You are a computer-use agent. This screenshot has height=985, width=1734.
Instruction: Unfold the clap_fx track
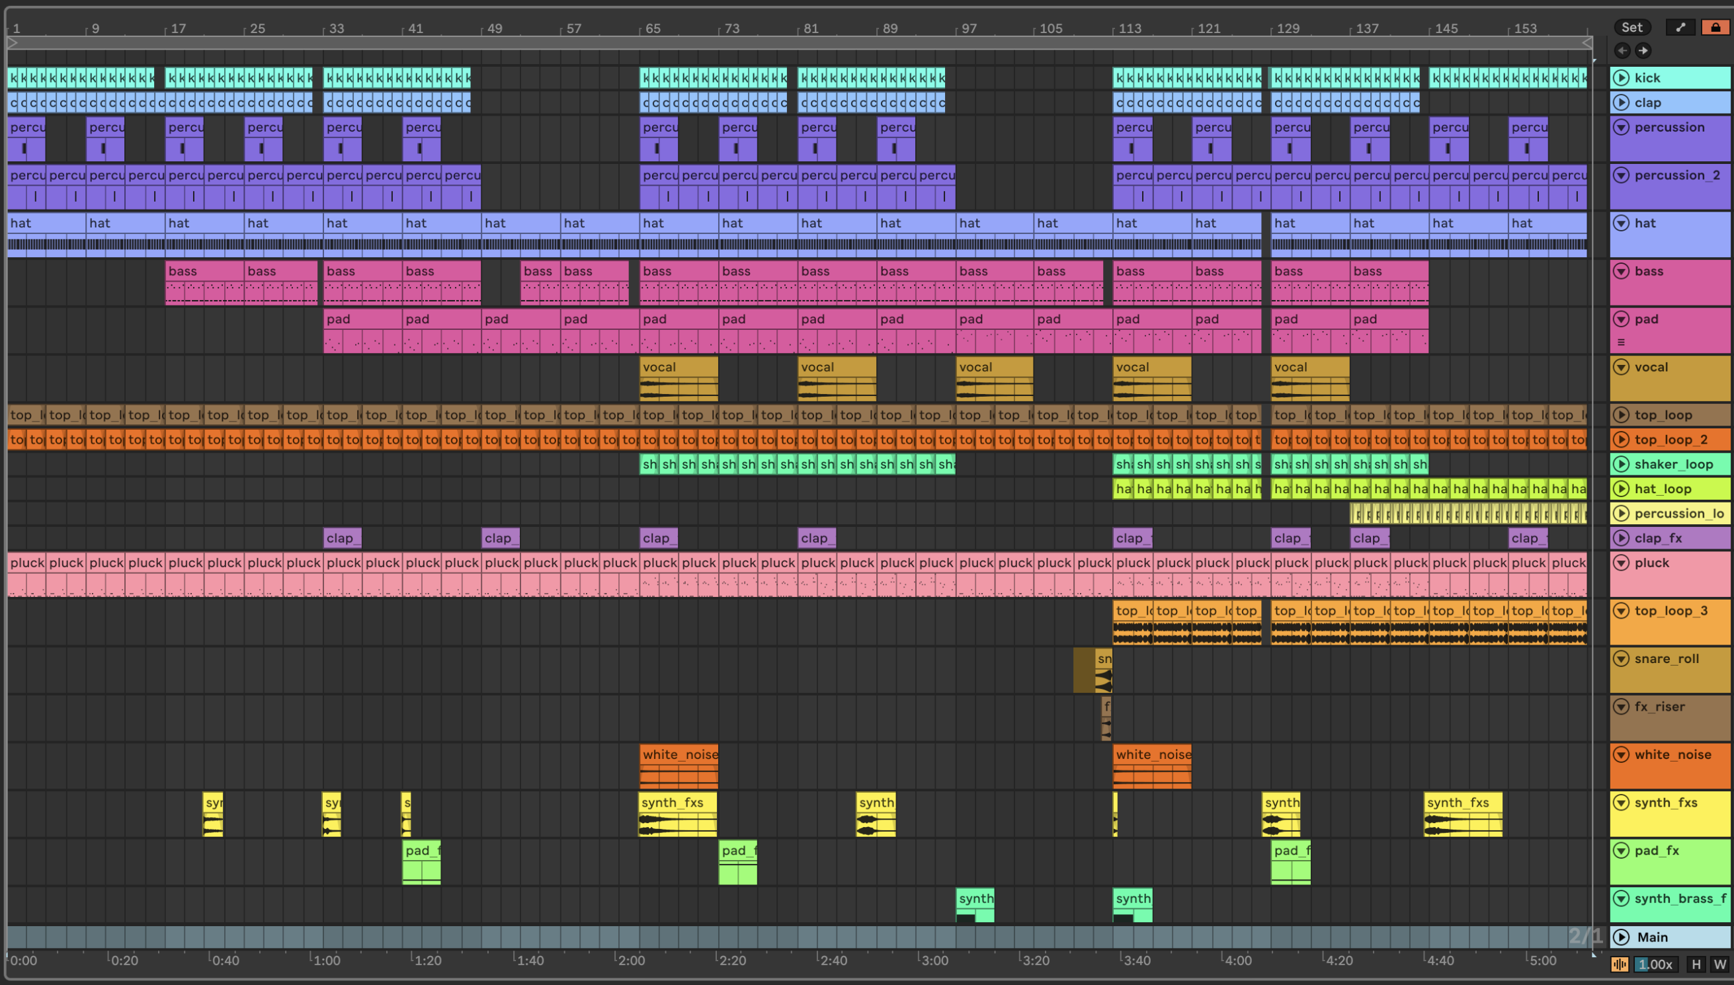(x=1621, y=538)
